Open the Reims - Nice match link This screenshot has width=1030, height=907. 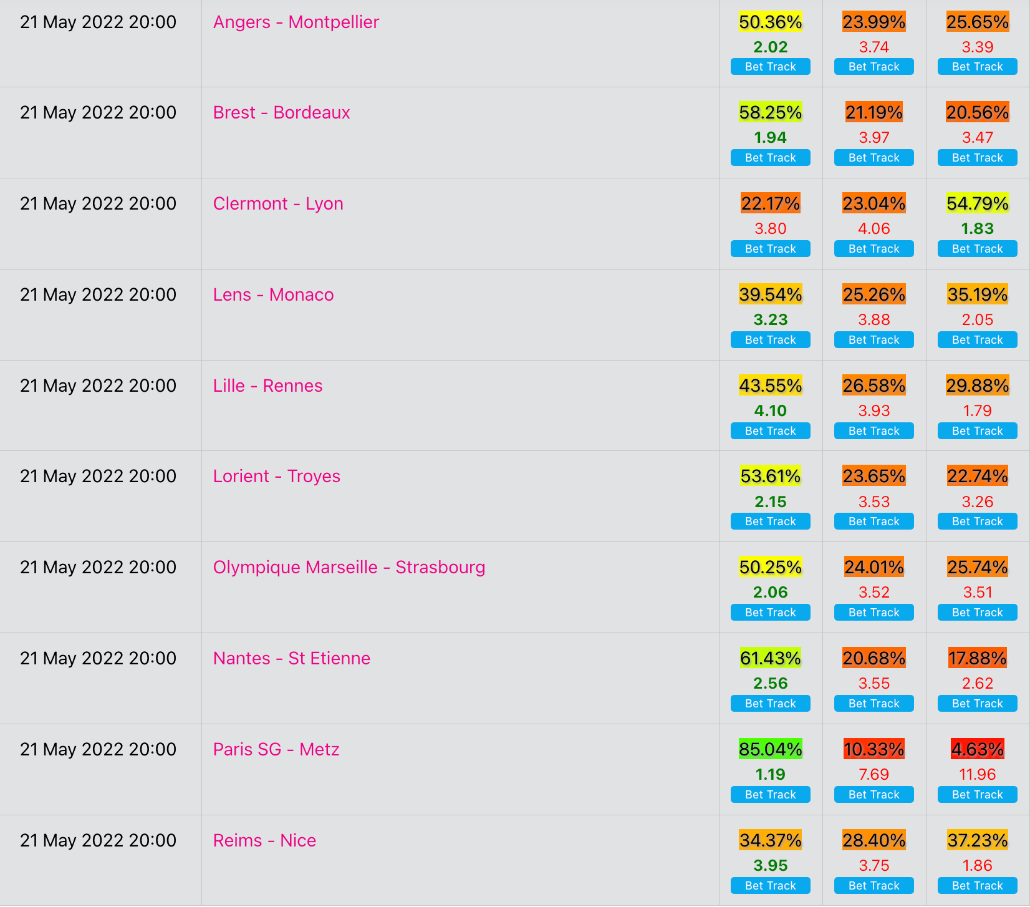pyautogui.click(x=264, y=840)
